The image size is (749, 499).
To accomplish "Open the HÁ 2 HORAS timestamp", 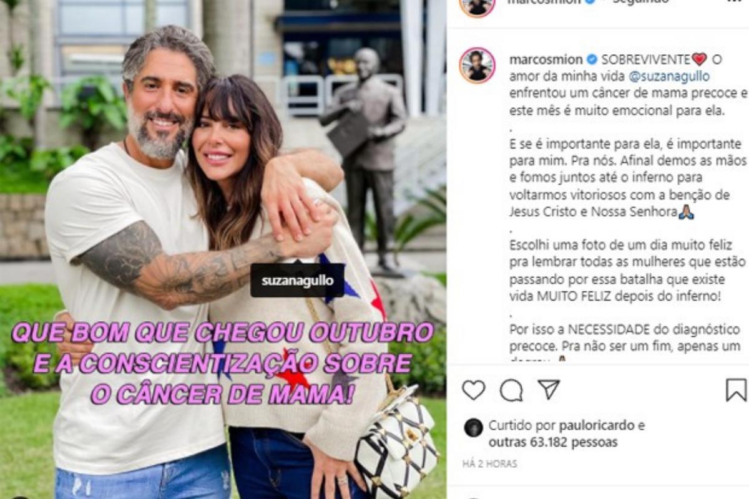I will pos(490,464).
